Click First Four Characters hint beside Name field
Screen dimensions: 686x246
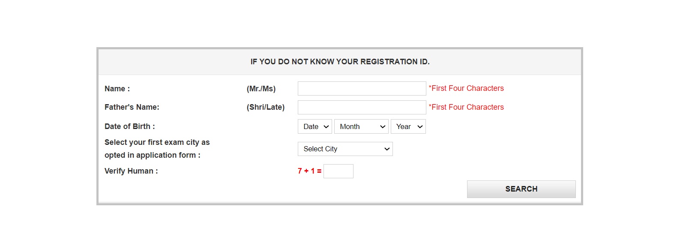coord(466,88)
